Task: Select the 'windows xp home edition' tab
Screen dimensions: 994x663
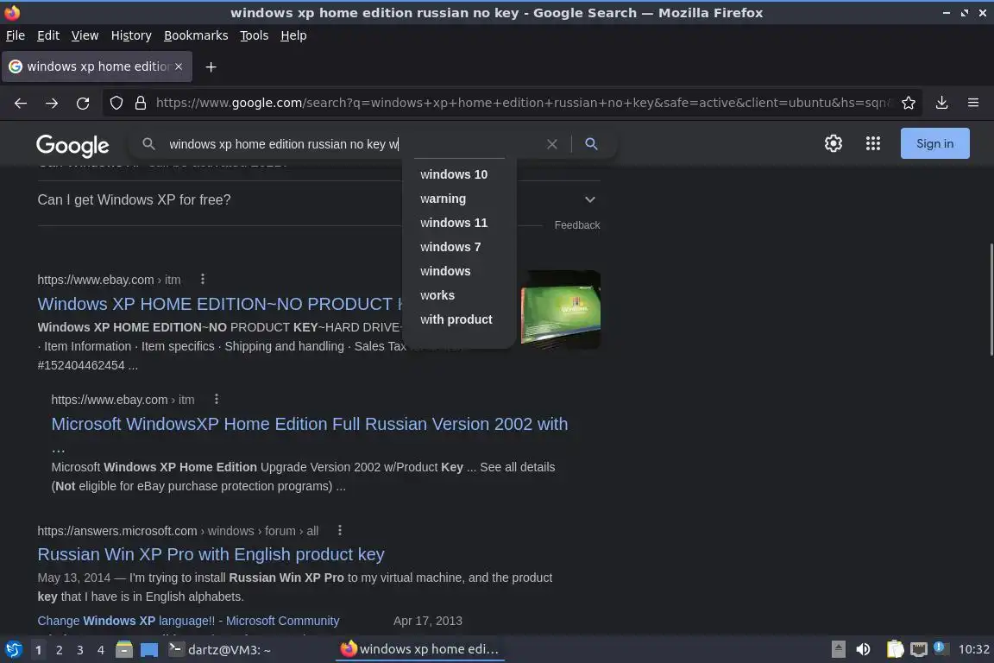Action: 97,66
